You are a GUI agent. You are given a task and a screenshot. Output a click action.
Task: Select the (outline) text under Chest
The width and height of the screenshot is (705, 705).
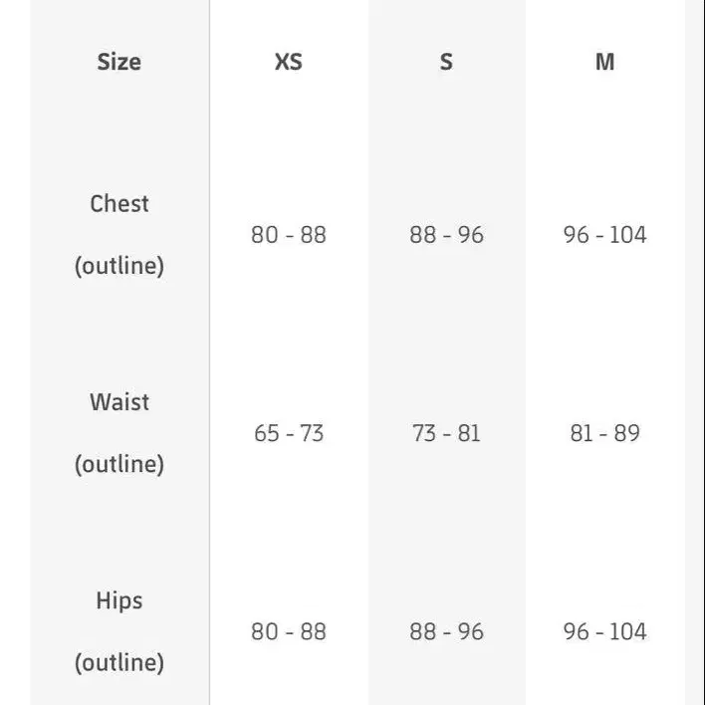point(119,266)
